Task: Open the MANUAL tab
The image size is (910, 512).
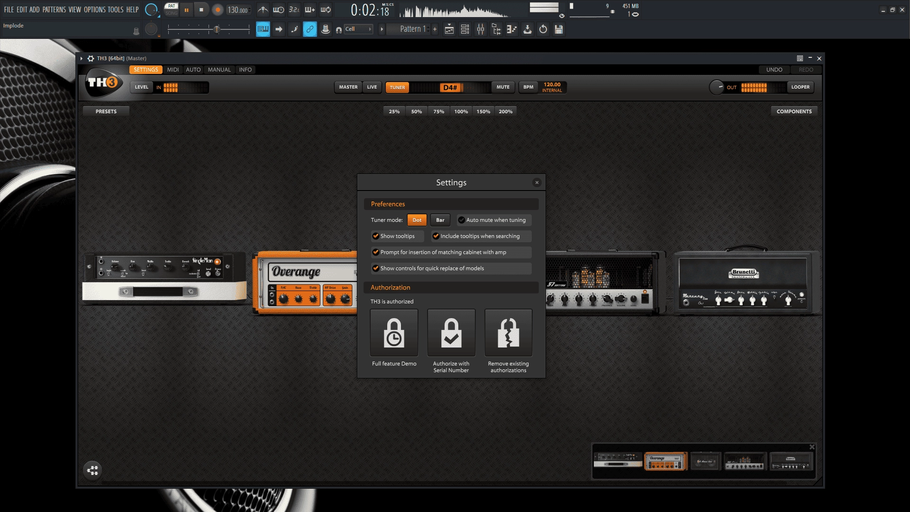Action: tap(219, 70)
